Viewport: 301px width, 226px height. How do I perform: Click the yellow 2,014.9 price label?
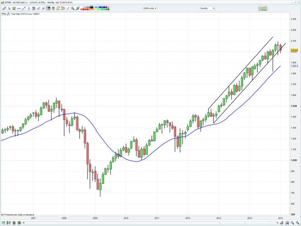(294, 50)
